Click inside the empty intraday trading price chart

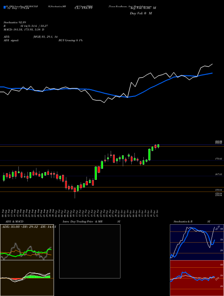[90, 251]
